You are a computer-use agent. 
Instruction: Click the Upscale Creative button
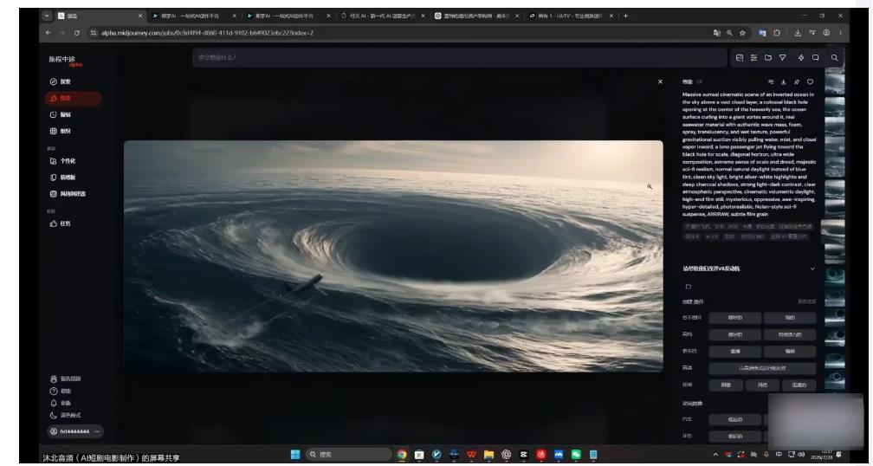pos(790,334)
